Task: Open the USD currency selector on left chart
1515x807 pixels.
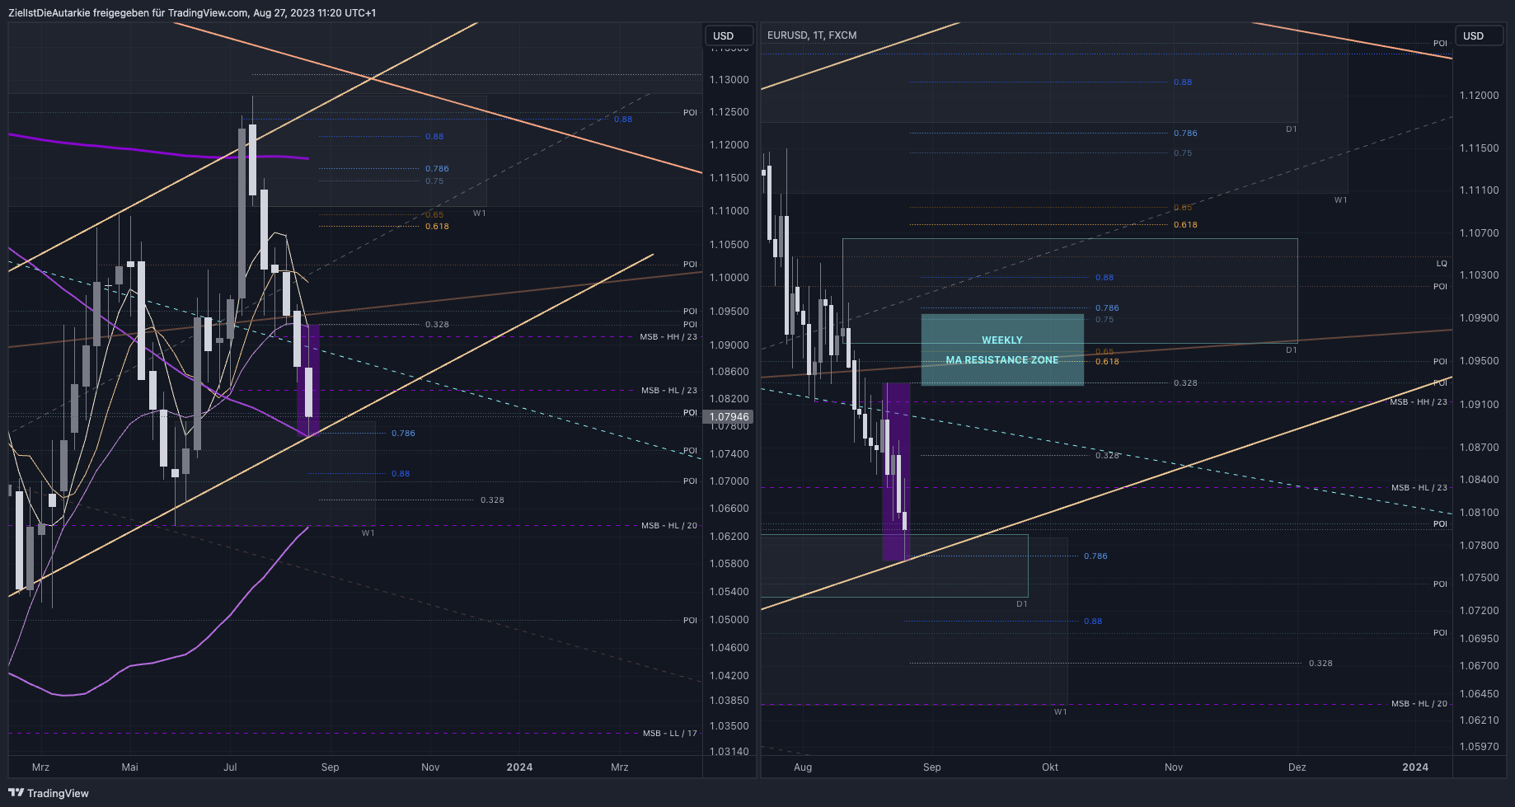Action: click(729, 35)
